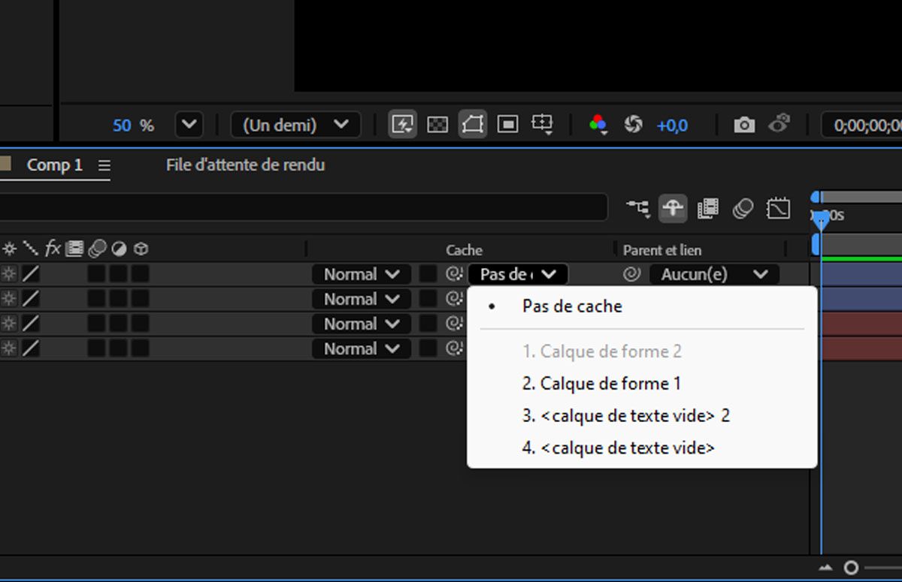Viewport: 902px width, 582px height.
Task: Click the first layer's parent pick whip
Action: [x=631, y=274]
